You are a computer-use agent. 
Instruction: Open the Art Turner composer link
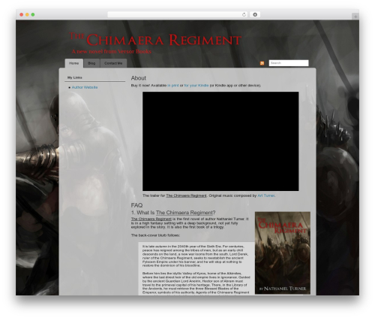[266, 195]
